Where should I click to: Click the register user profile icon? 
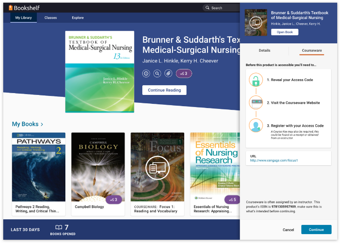pos(256,126)
